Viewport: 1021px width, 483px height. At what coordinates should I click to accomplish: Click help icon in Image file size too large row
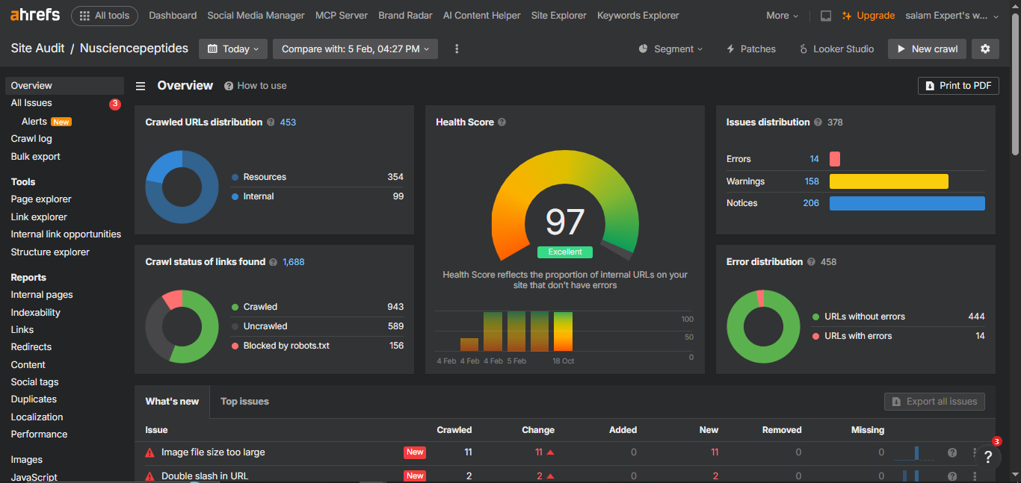click(x=952, y=452)
